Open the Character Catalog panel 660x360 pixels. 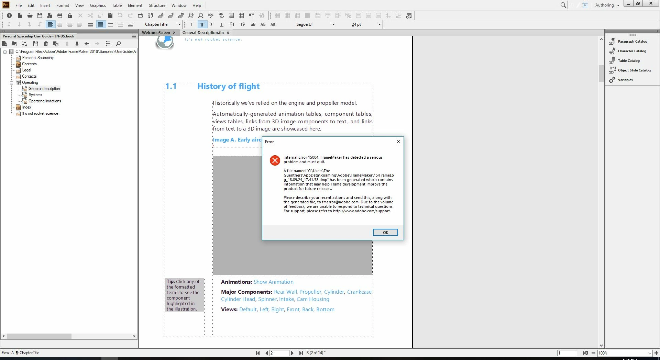628,51
